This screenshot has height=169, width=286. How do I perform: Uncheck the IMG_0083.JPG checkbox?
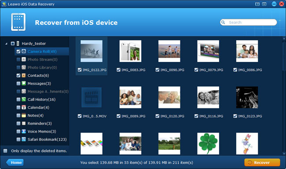118,70
